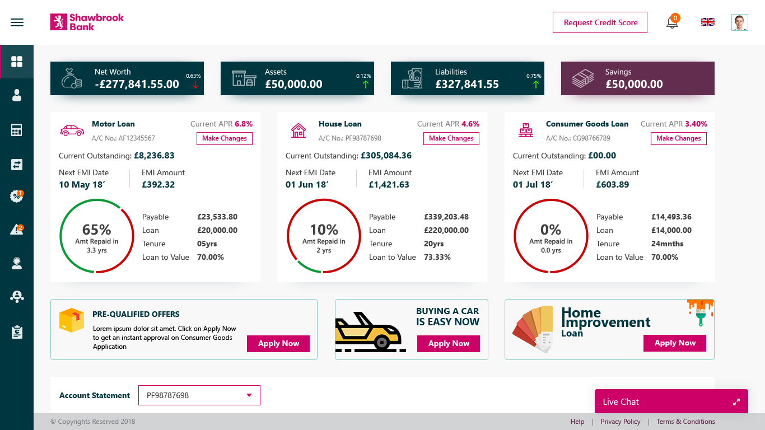Image resolution: width=765 pixels, height=430 pixels.
Task: Open offers icon showing badge 1
Action: [x=16, y=197]
